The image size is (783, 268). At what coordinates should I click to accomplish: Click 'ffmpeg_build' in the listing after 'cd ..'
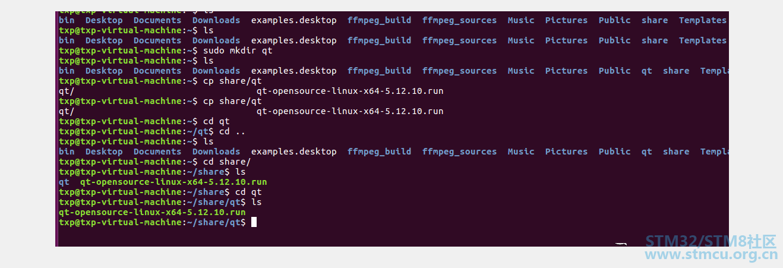pos(379,152)
